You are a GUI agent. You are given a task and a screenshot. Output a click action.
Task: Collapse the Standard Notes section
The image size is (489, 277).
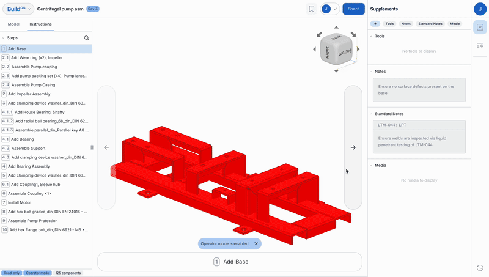371,114
